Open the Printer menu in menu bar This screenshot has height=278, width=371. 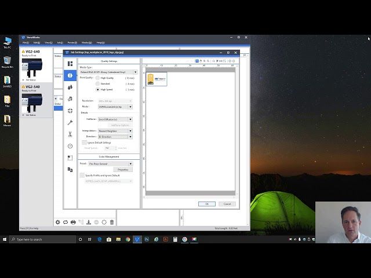click(72, 42)
